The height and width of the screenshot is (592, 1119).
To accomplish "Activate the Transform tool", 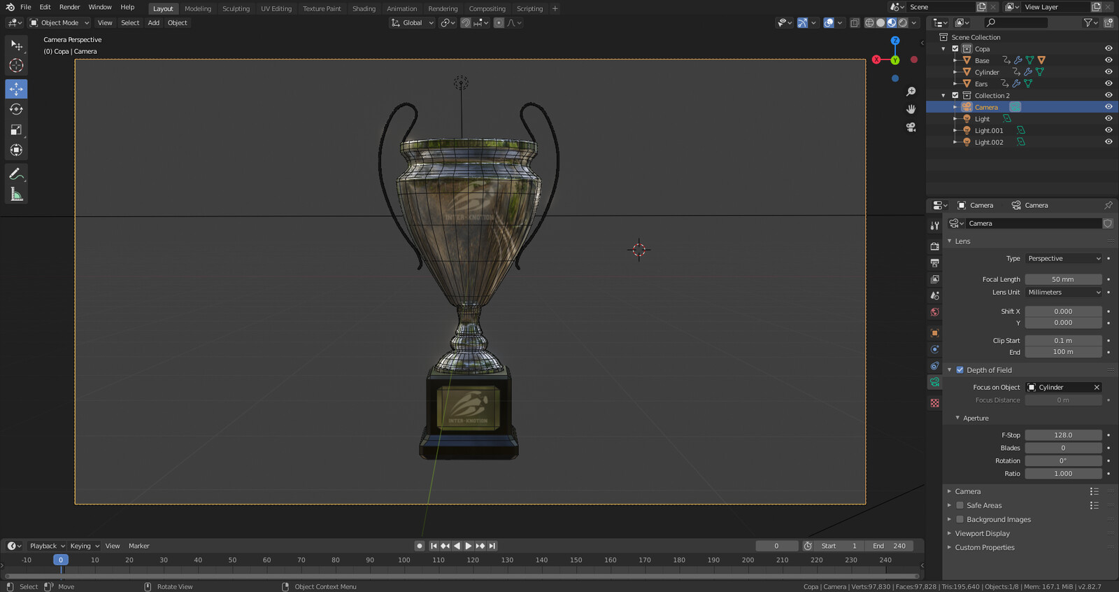I will coord(16,150).
